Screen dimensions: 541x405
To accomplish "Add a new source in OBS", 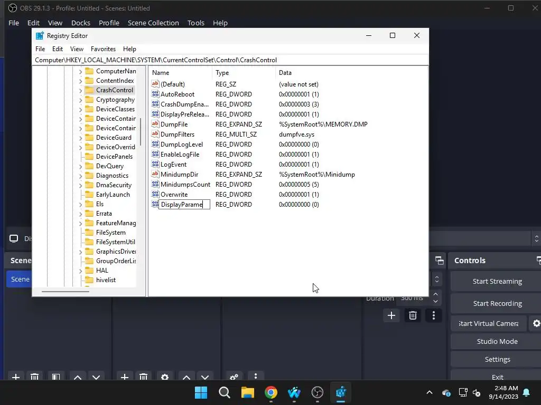I will 125,377.
